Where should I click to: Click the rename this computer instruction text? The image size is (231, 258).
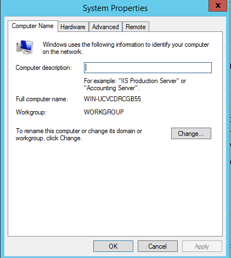point(79,134)
